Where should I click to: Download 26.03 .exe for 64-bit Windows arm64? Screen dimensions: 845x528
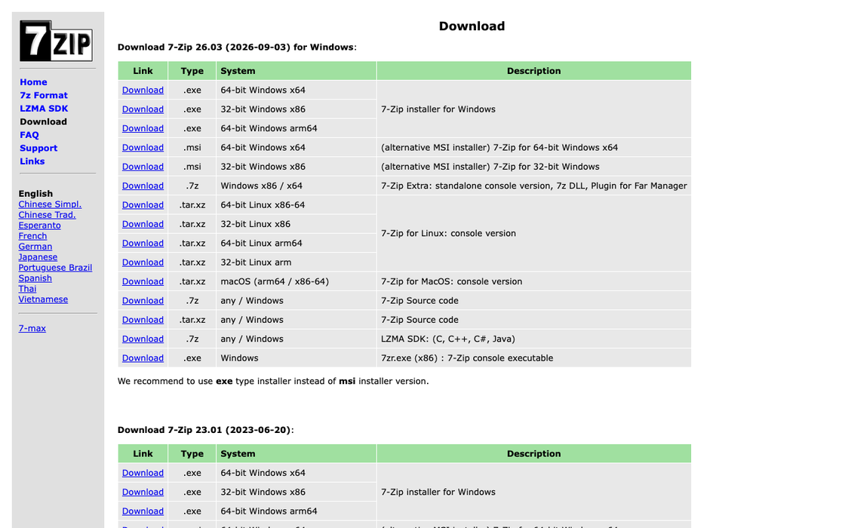(x=143, y=128)
